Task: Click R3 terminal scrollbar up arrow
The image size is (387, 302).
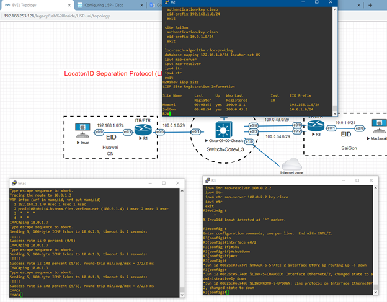Action: 376,188
